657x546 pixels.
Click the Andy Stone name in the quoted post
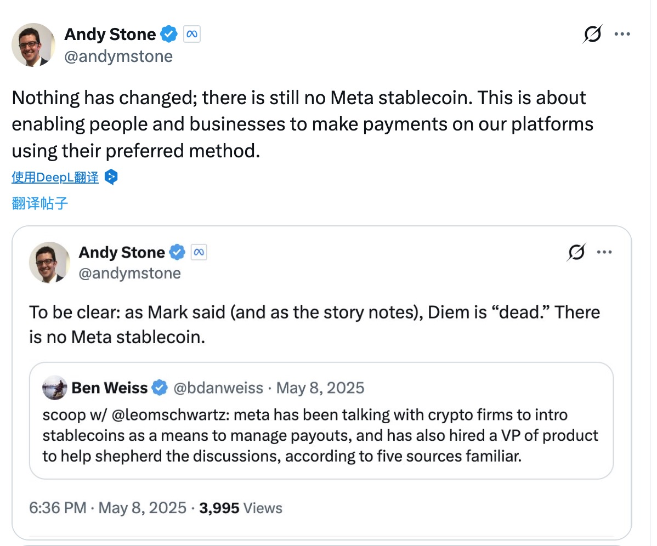[122, 252]
